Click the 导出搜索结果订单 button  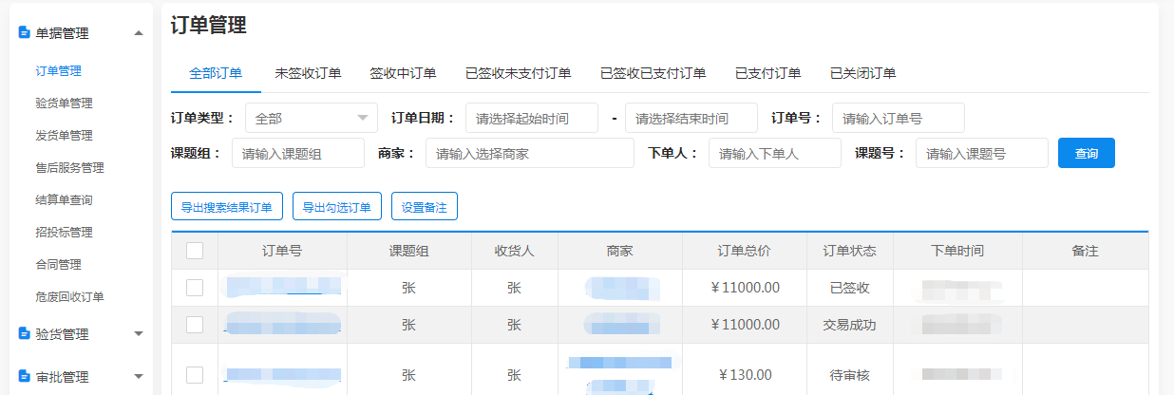[226, 206]
